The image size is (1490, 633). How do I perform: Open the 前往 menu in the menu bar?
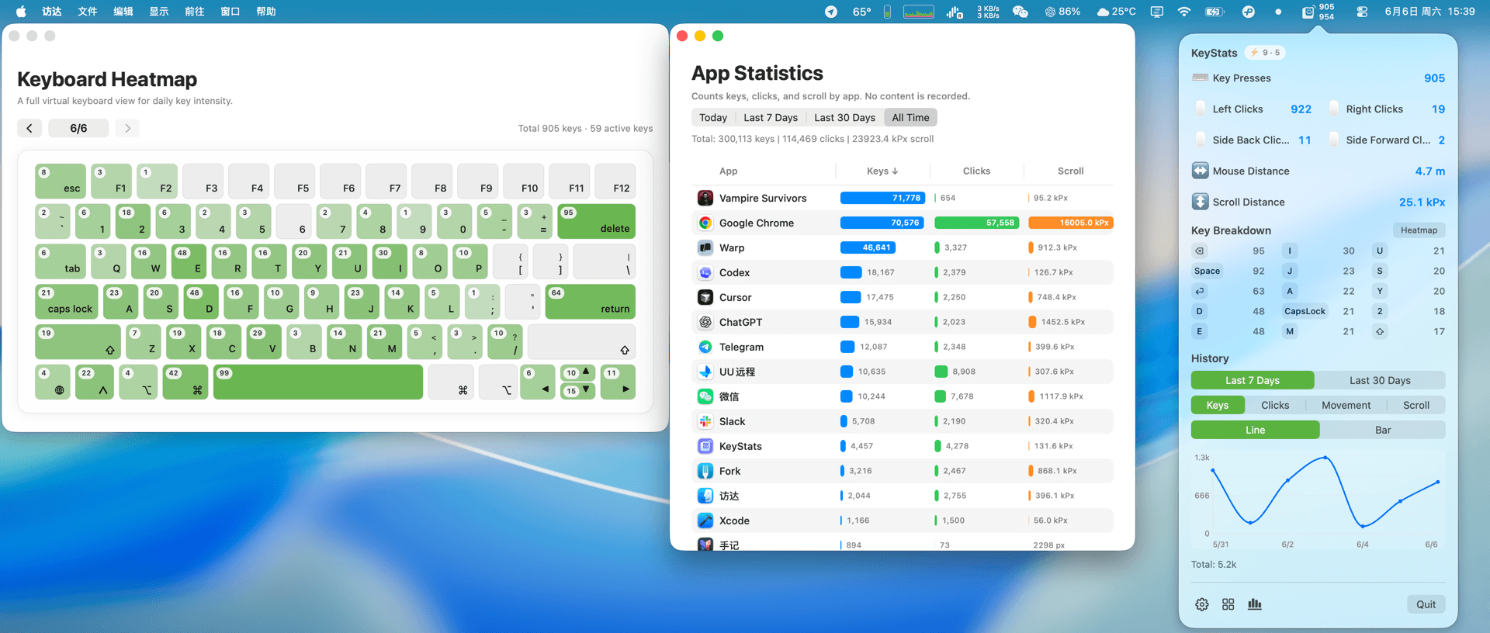pyautogui.click(x=195, y=12)
